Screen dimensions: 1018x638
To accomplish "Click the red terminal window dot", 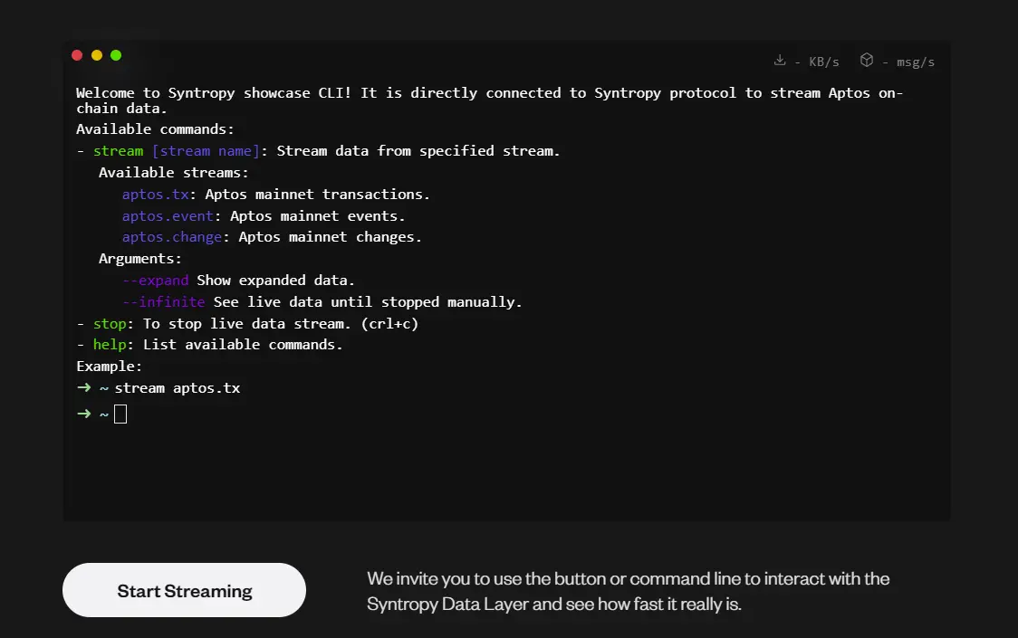I will click(x=77, y=55).
